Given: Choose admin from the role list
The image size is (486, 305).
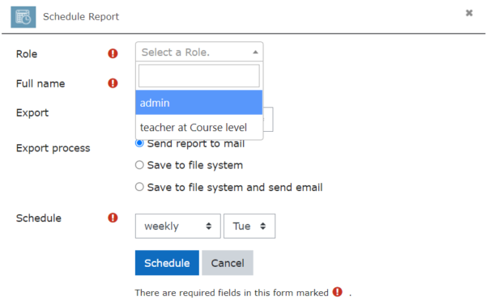Looking at the screenshot, I should click(199, 103).
